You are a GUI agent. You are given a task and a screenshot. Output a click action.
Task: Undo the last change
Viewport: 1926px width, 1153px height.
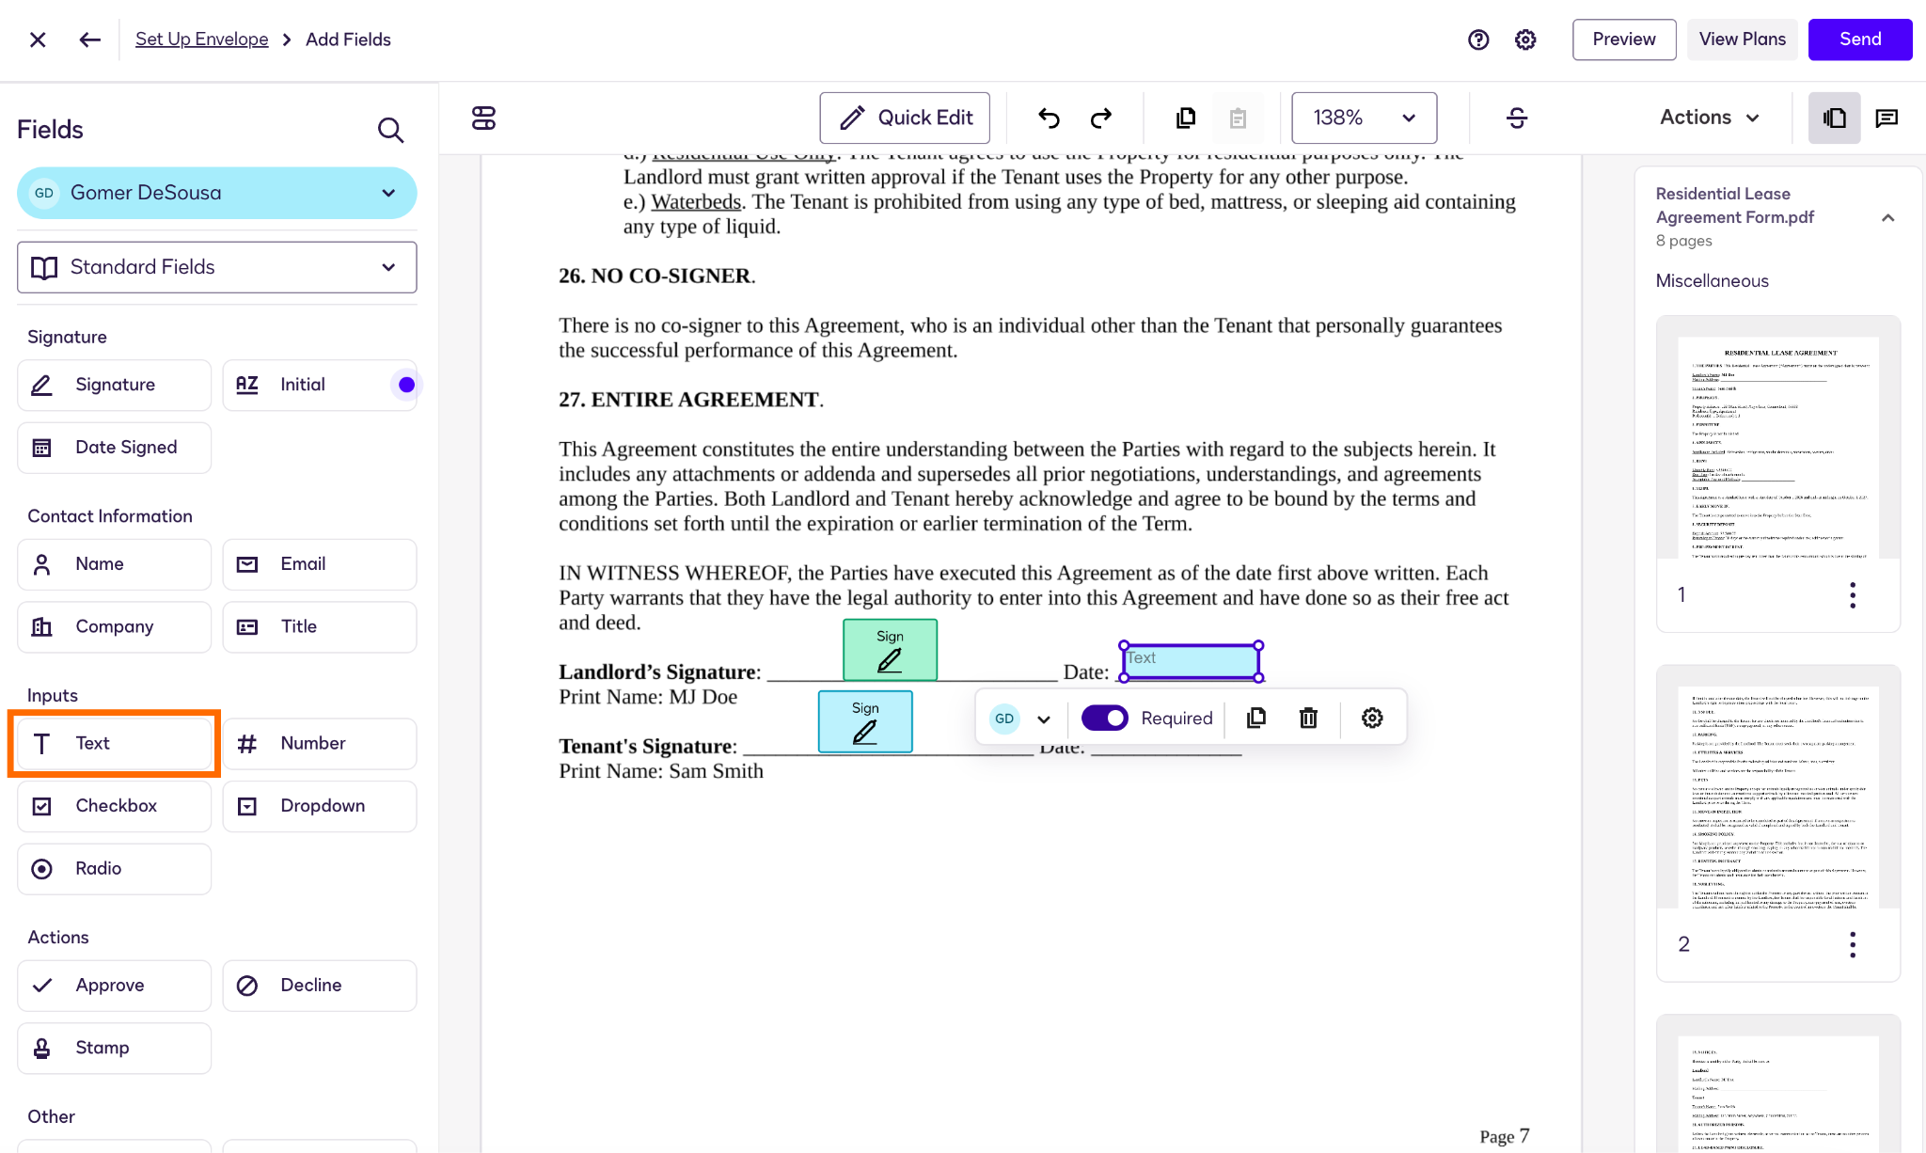pyautogui.click(x=1049, y=118)
